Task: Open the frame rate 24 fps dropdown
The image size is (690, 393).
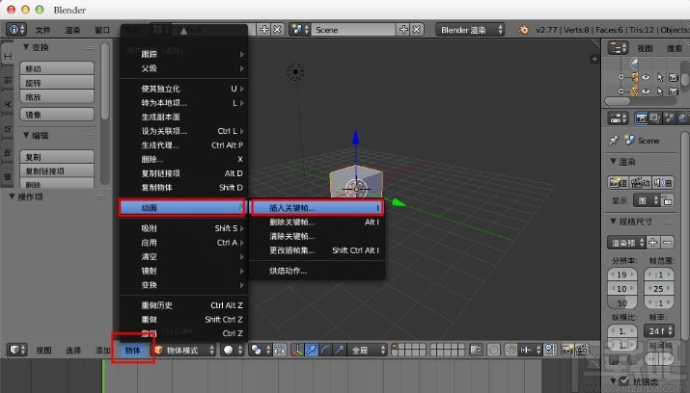Action: click(659, 330)
